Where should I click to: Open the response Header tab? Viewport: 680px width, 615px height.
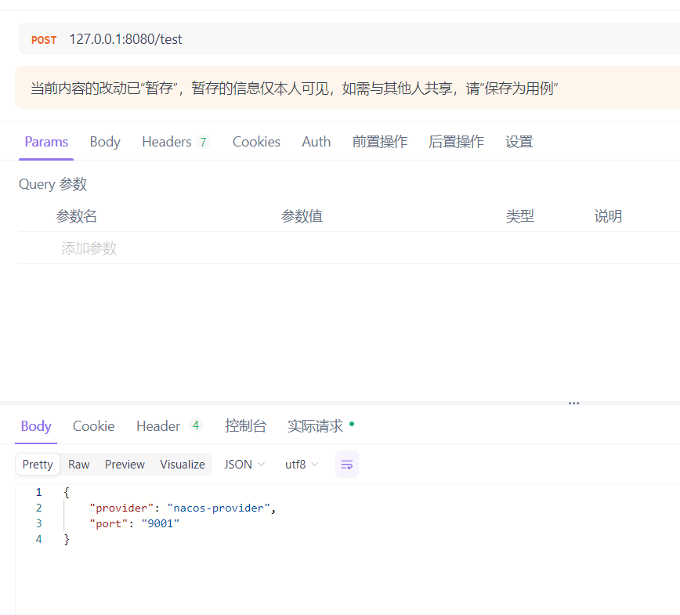pos(168,426)
